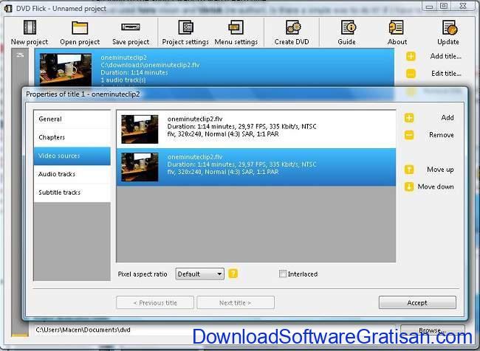Viewport: 480px width, 351px height.
Task: Select the first oneminuteclip2.flv video source thumbnail
Action: [140, 129]
